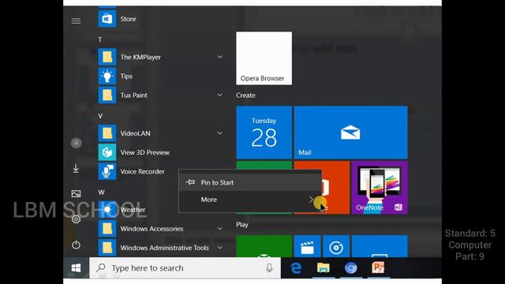
Task: Jump to letter W section header
Action: pyautogui.click(x=101, y=192)
